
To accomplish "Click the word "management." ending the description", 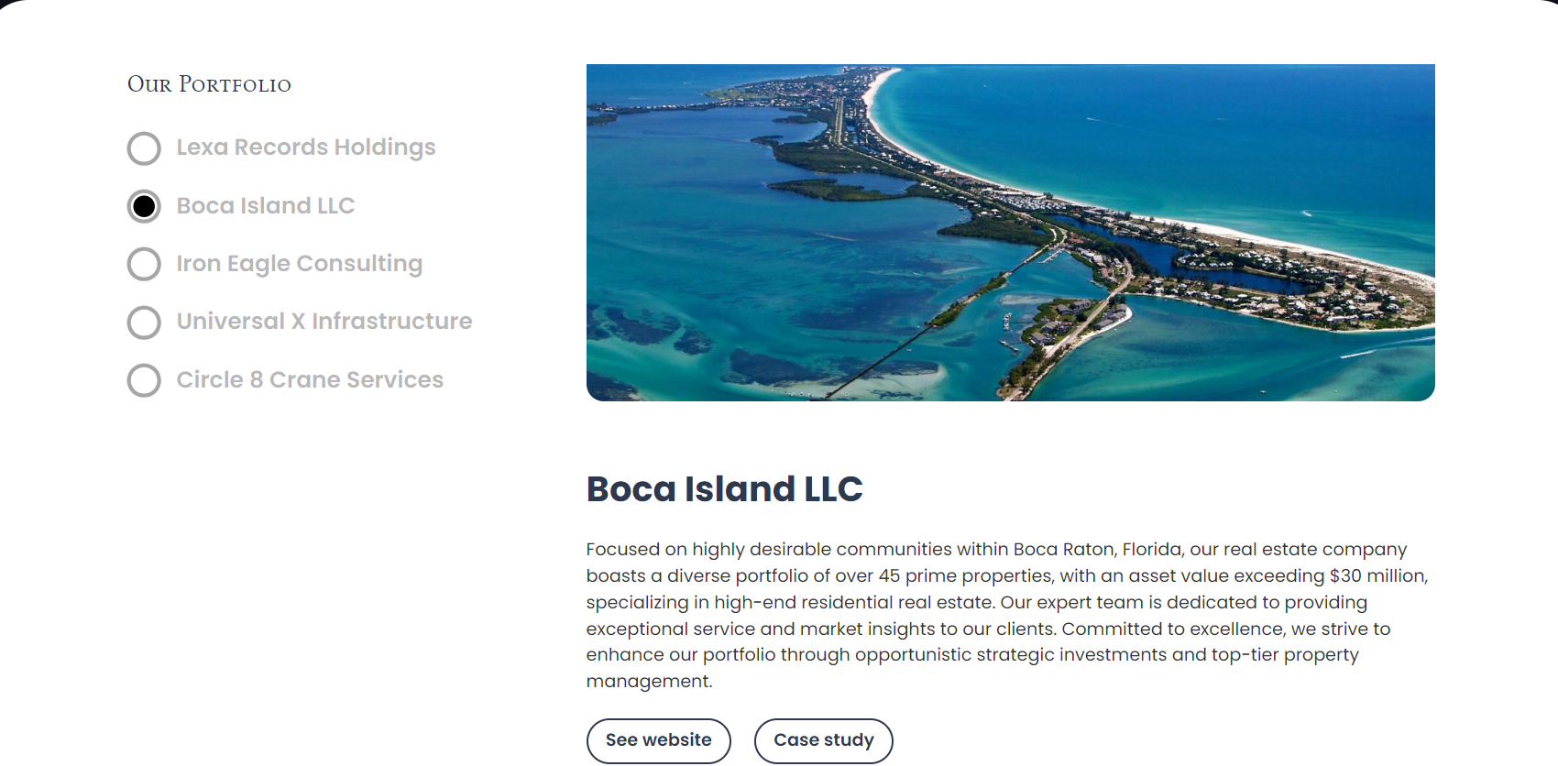I will click(649, 682).
